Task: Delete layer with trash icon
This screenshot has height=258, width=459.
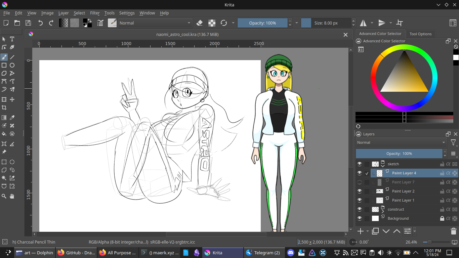Action: [453, 231]
